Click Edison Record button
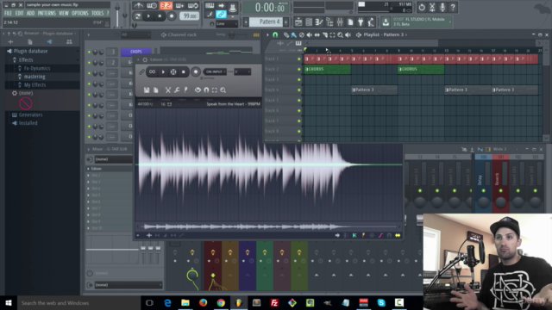 coord(196,71)
